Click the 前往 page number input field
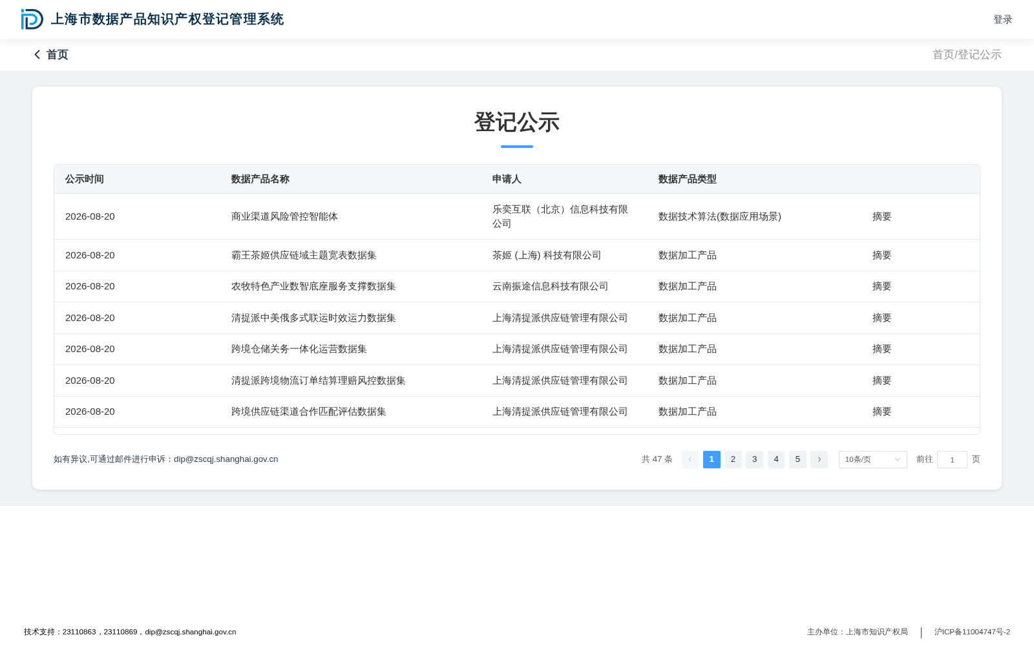Viewport: 1034px width, 646px height. 952,459
